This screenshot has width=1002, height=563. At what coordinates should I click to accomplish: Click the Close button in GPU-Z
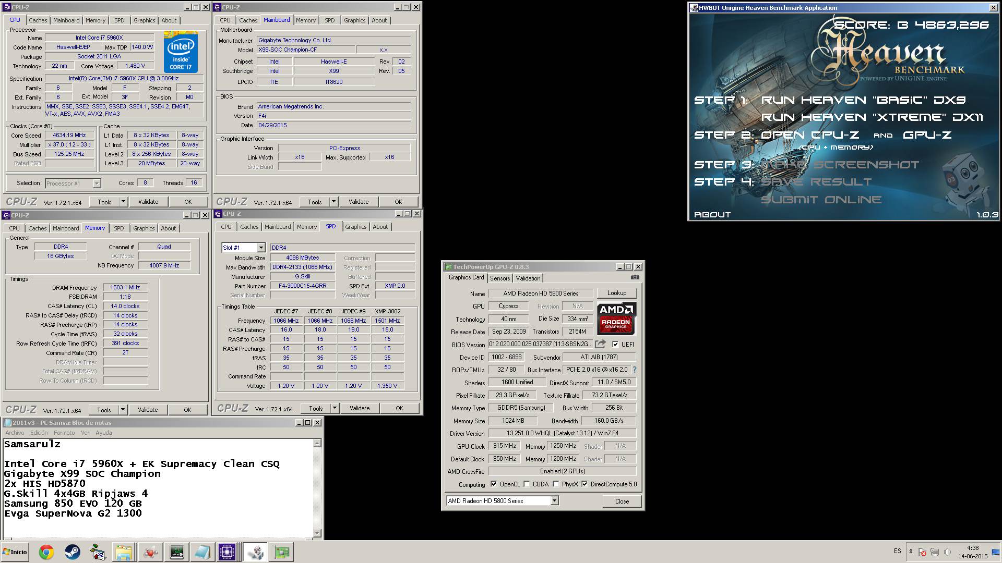622,501
